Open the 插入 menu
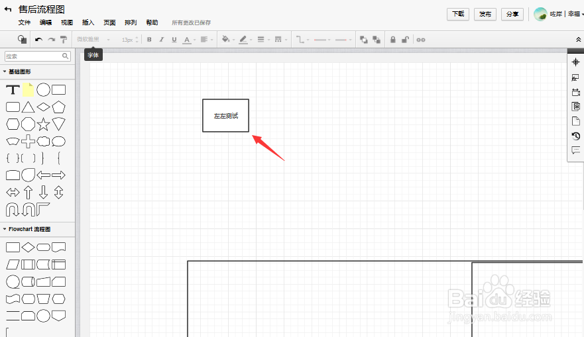Viewport: 584px width, 337px height. tap(88, 23)
